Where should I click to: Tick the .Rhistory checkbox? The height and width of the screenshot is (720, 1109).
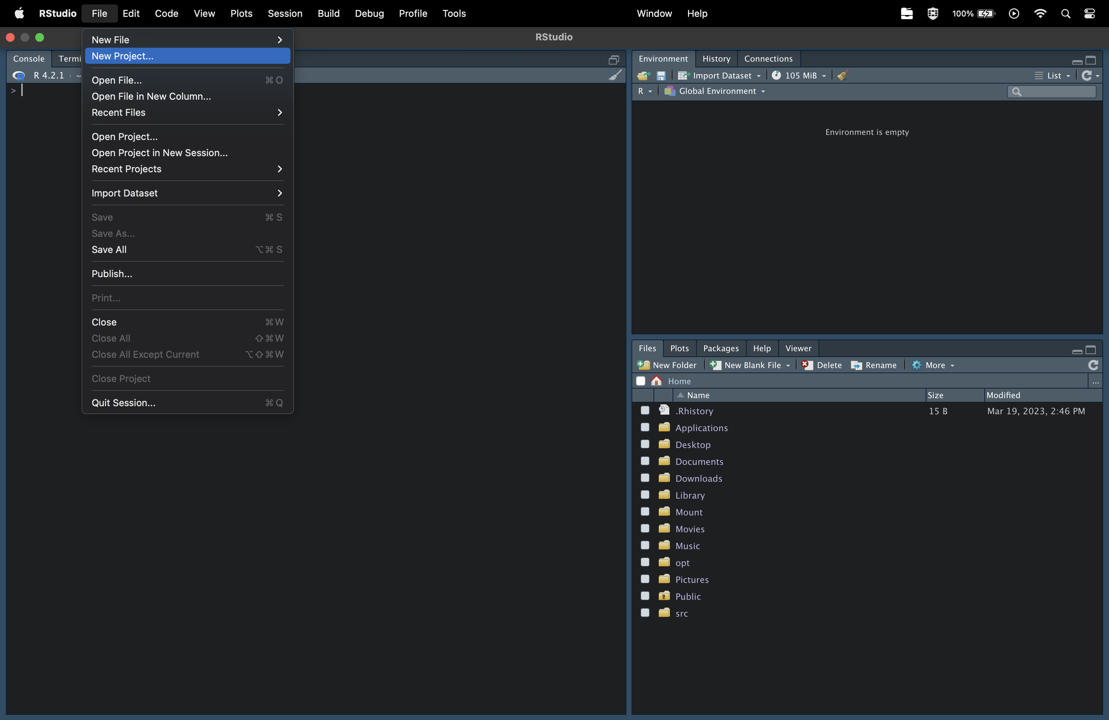645,410
